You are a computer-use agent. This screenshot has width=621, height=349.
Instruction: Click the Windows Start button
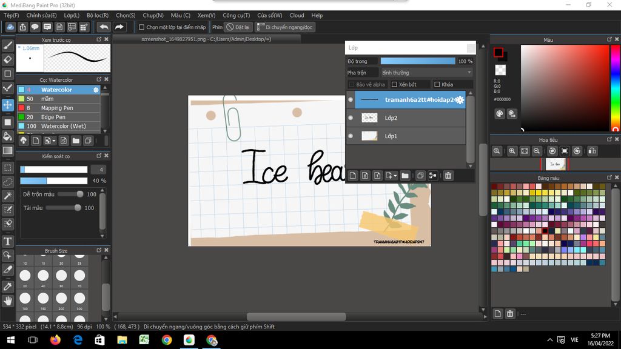(11, 340)
